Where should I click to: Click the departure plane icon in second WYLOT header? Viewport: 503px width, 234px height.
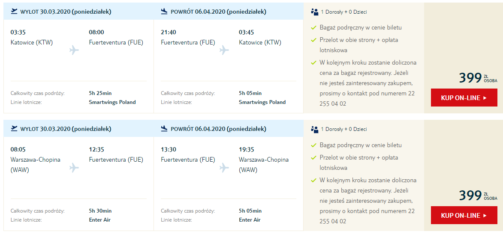(x=14, y=129)
